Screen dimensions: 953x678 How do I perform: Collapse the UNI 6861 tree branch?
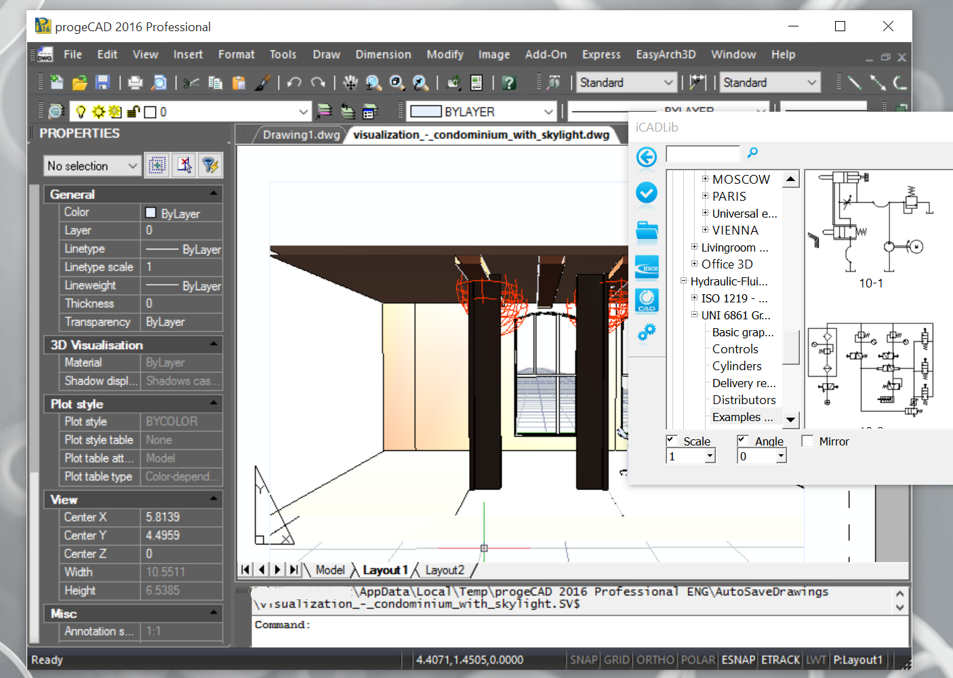point(694,315)
